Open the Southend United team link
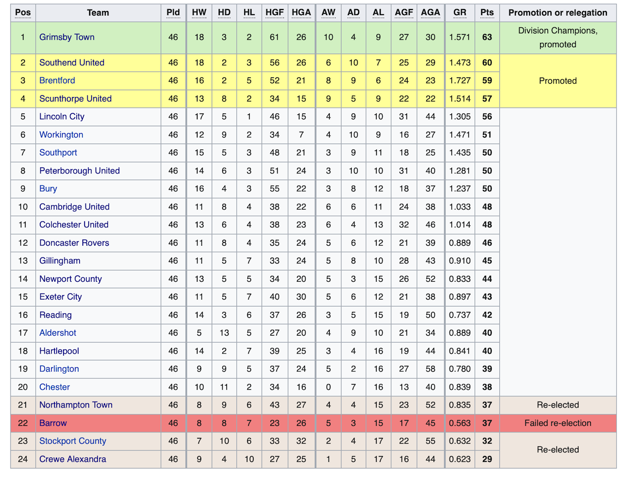The height and width of the screenshot is (477, 622). point(72,63)
